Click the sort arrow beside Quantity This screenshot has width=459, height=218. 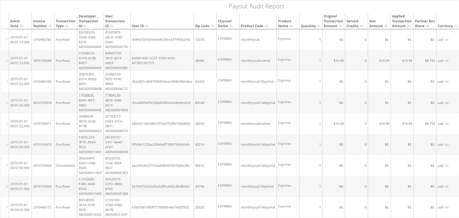point(318,26)
